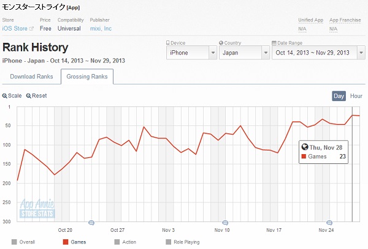Image resolution: width=368 pixels, height=249 pixels.
Task: Open the Japan country dropdown
Action: pos(242,53)
